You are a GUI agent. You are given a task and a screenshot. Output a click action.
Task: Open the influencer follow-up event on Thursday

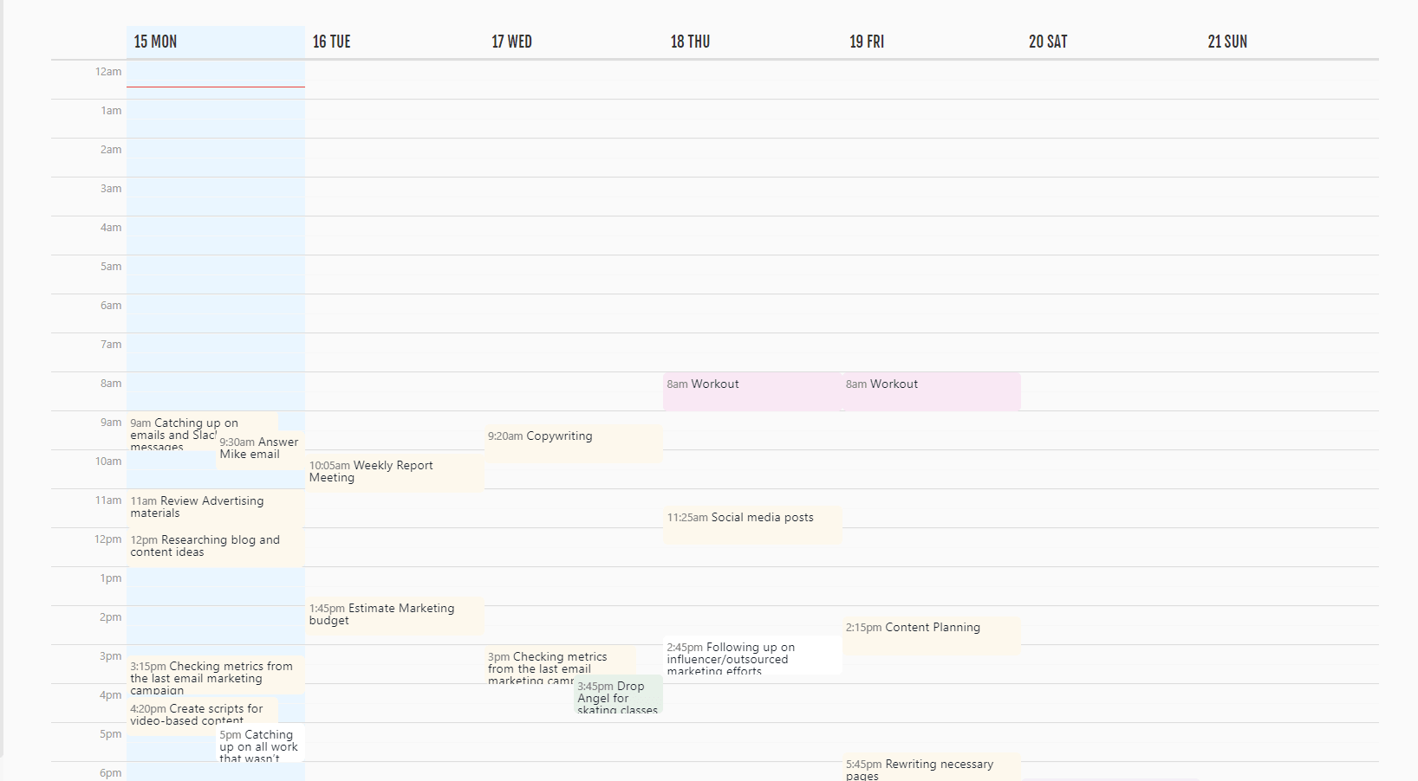pos(750,658)
